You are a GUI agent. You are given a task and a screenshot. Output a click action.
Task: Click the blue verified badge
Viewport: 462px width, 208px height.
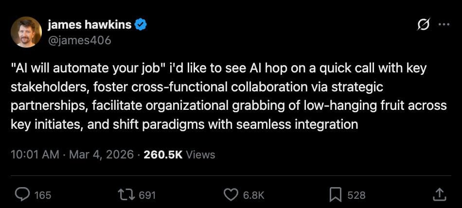141,25
